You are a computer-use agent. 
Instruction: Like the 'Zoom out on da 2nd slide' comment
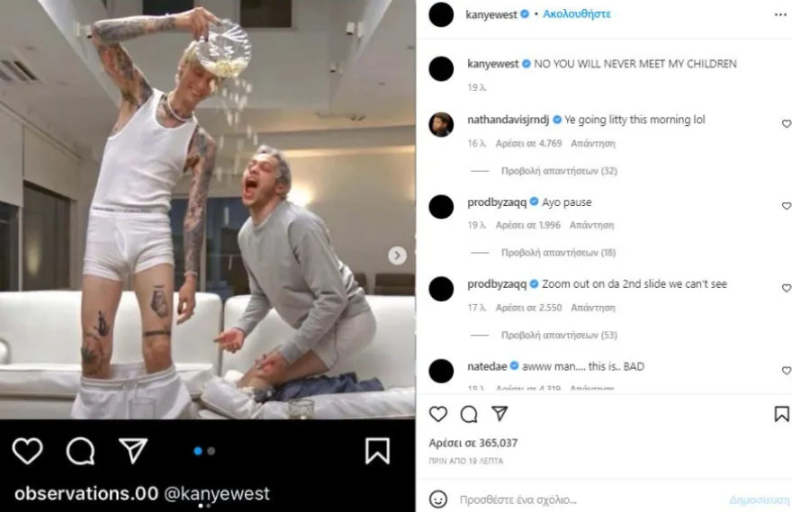(787, 288)
